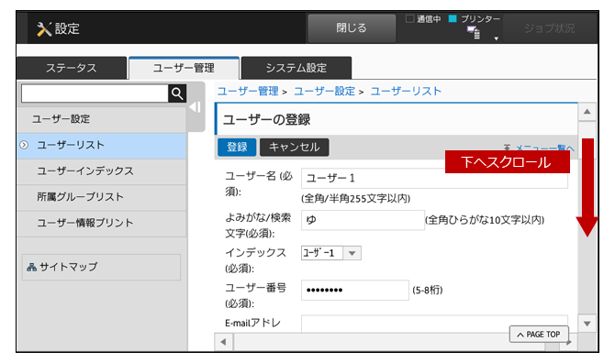
Task: Click the horizontal scrollbar left arrow
Action: (x=224, y=342)
